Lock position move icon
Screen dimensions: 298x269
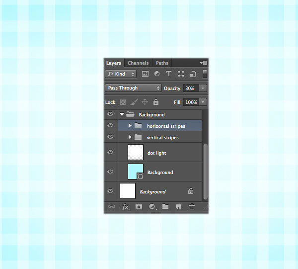145,102
